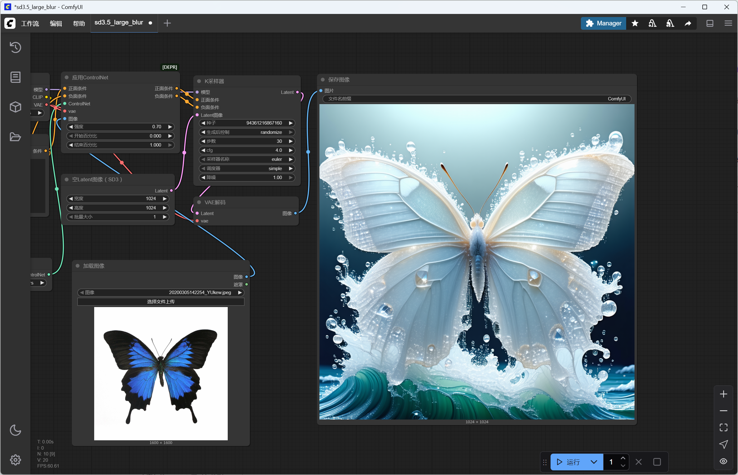738x475 pixels.
Task: Click the share arrow icon
Action: (x=688, y=23)
